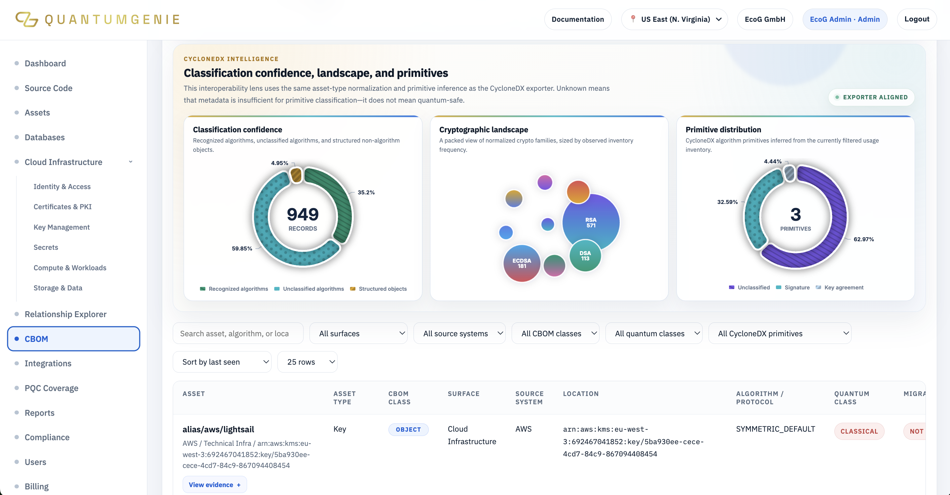Open the PQC Coverage sidebar item
Screen dimensions: 950x495
(52, 388)
